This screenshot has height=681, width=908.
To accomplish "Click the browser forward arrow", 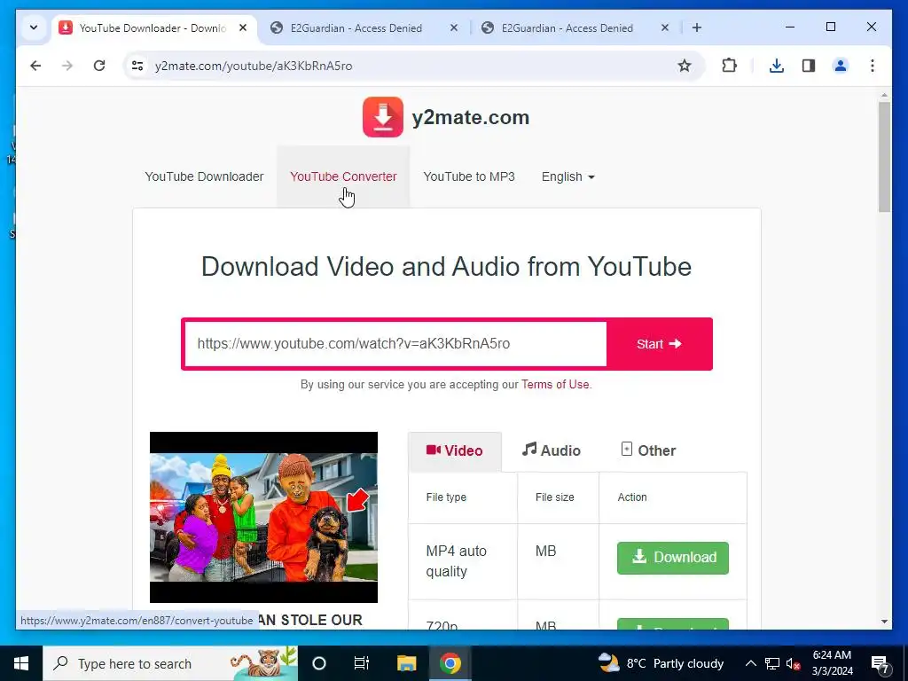I will 67,66.
